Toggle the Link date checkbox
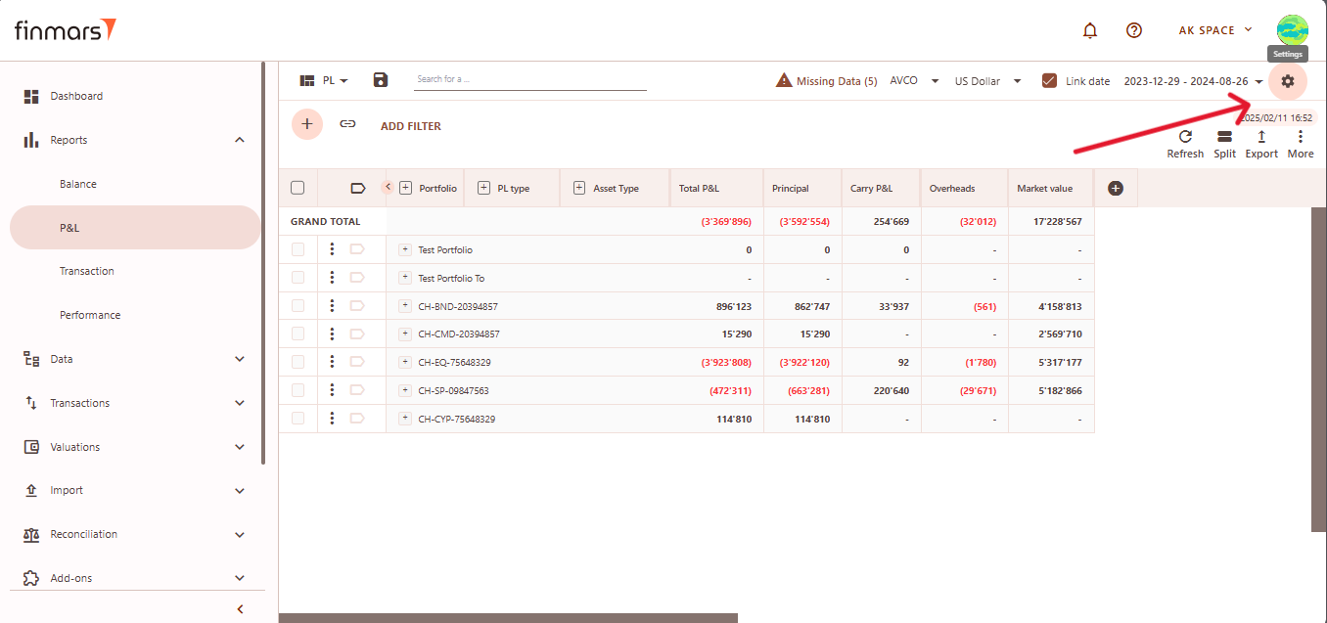The image size is (1327, 623). (x=1050, y=81)
